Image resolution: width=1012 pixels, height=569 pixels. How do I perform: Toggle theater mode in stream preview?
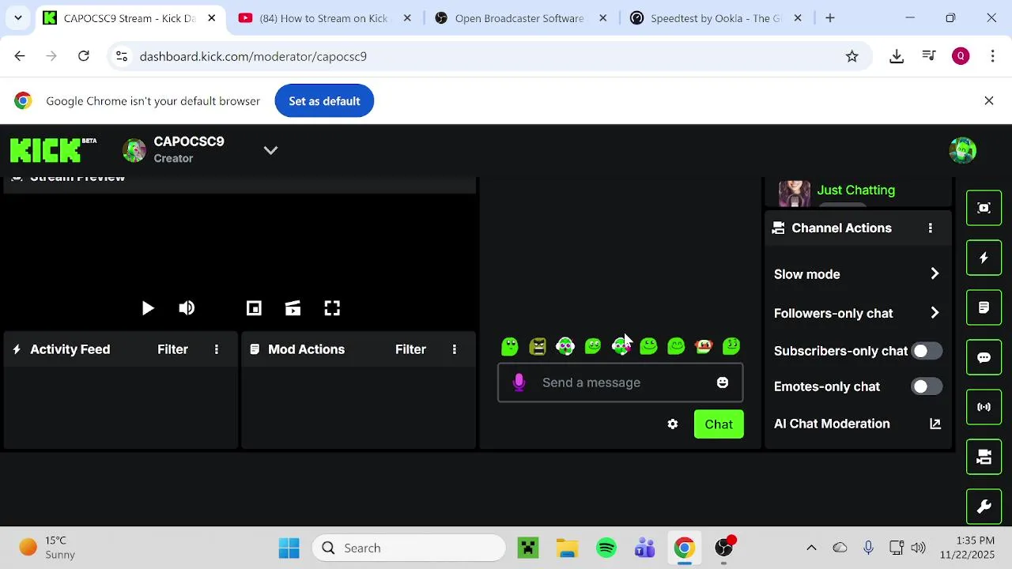(x=293, y=308)
